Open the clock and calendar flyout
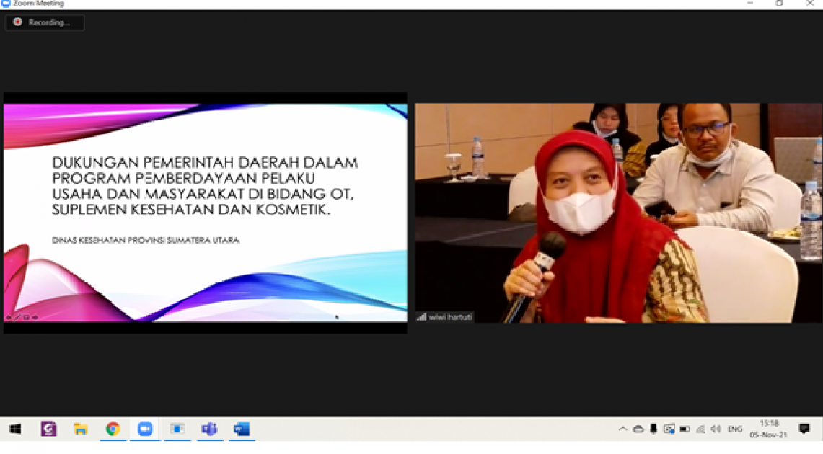The height and width of the screenshot is (454, 823). [x=769, y=429]
